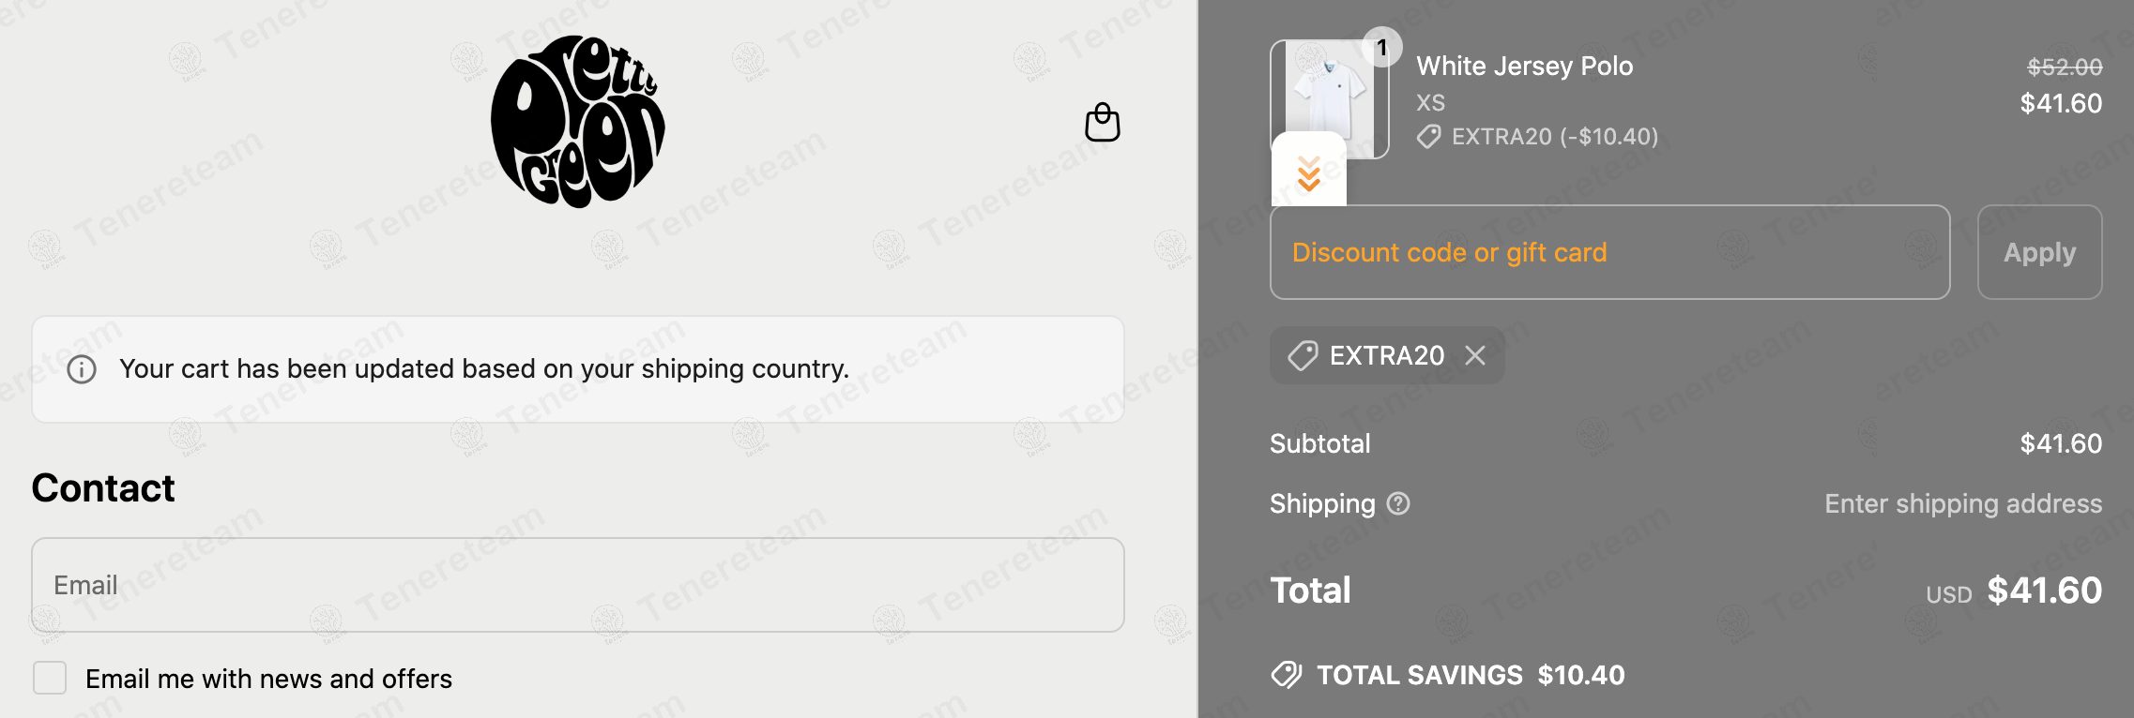2134x718 pixels.
Task: Click tag icon beside EXTRA20 (-$10.40) line
Action: pyautogui.click(x=1428, y=137)
